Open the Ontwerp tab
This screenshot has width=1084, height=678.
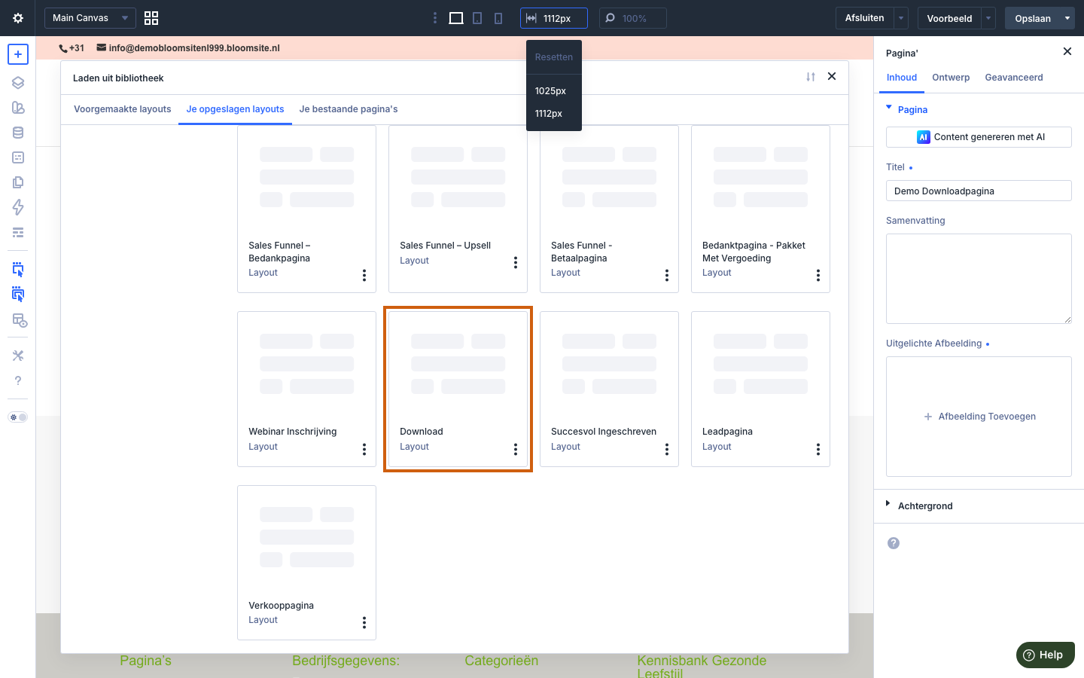pyautogui.click(x=951, y=78)
